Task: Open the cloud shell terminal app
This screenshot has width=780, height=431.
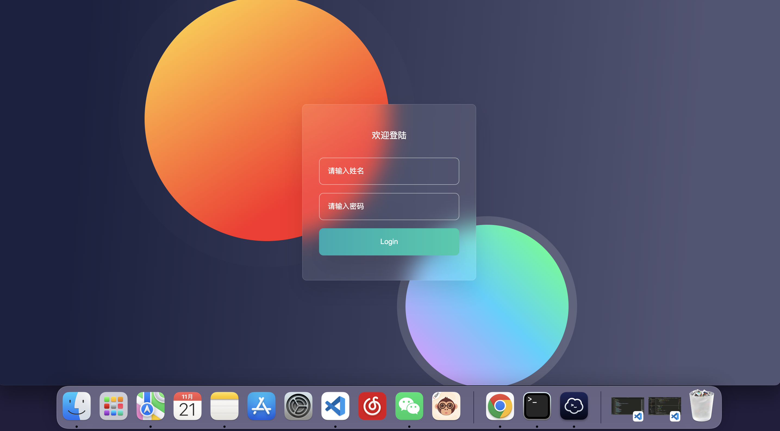Action: tap(574, 406)
